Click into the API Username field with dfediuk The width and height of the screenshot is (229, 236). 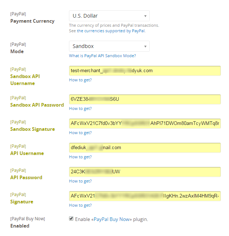(145, 148)
